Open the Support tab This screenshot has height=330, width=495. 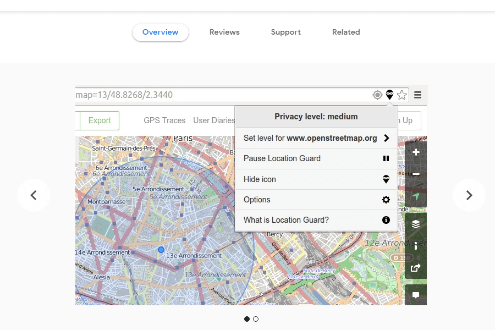coord(285,32)
